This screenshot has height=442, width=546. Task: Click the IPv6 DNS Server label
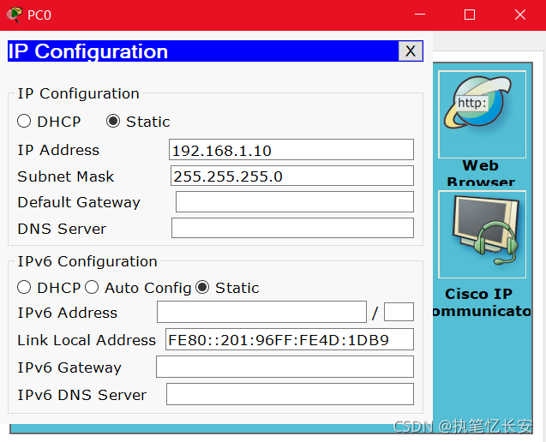[81, 395]
